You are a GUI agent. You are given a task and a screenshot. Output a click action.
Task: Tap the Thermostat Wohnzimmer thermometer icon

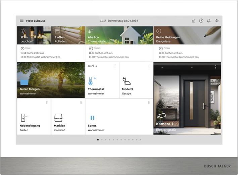point(92,81)
